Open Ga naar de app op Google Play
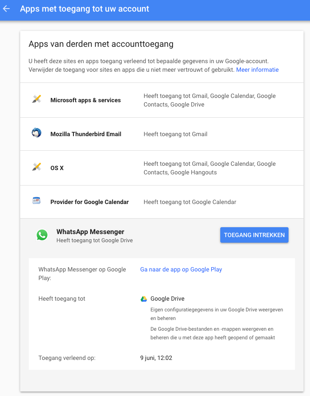Viewport: 310px width, 396px height. [181, 269]
